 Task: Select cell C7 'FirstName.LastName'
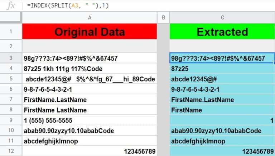[222, 99]
